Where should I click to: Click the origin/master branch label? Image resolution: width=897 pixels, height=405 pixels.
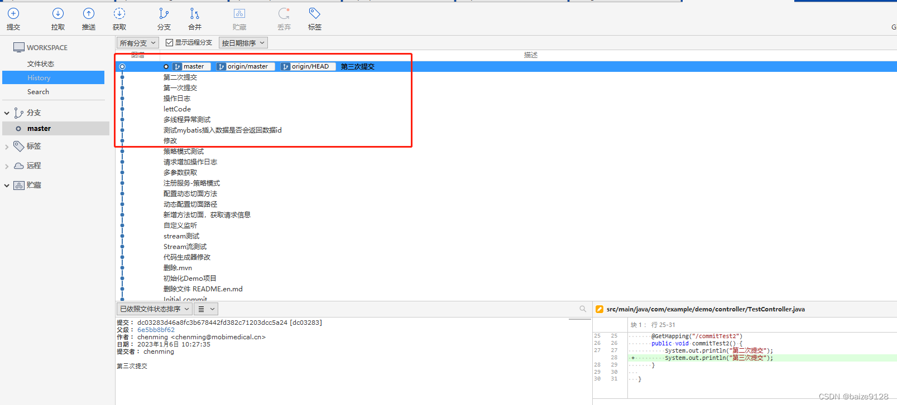tap(246, 66)
